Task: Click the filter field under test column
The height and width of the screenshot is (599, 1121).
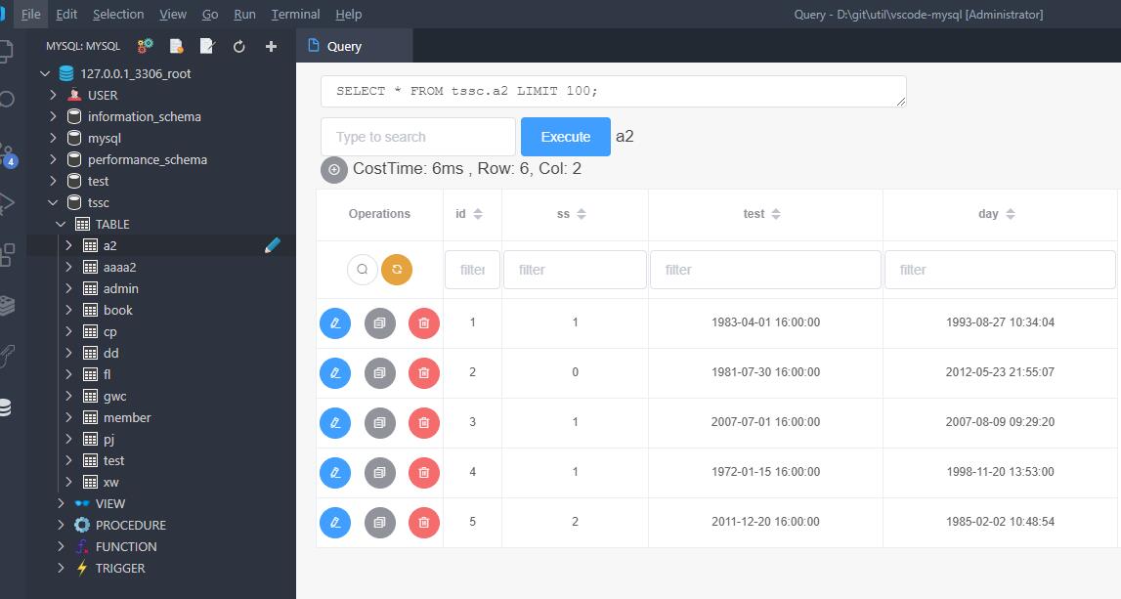Action: pyautogui.click(x=765, y=270)
